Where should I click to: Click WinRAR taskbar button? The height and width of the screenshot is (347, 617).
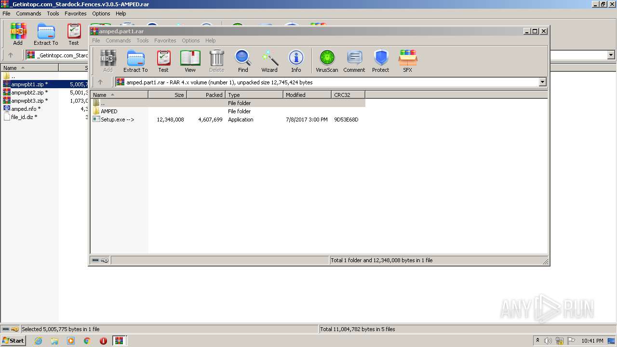pos(119,341)
